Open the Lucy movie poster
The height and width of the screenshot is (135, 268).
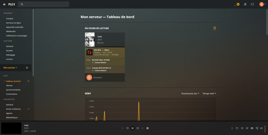(x=90, y=40)
